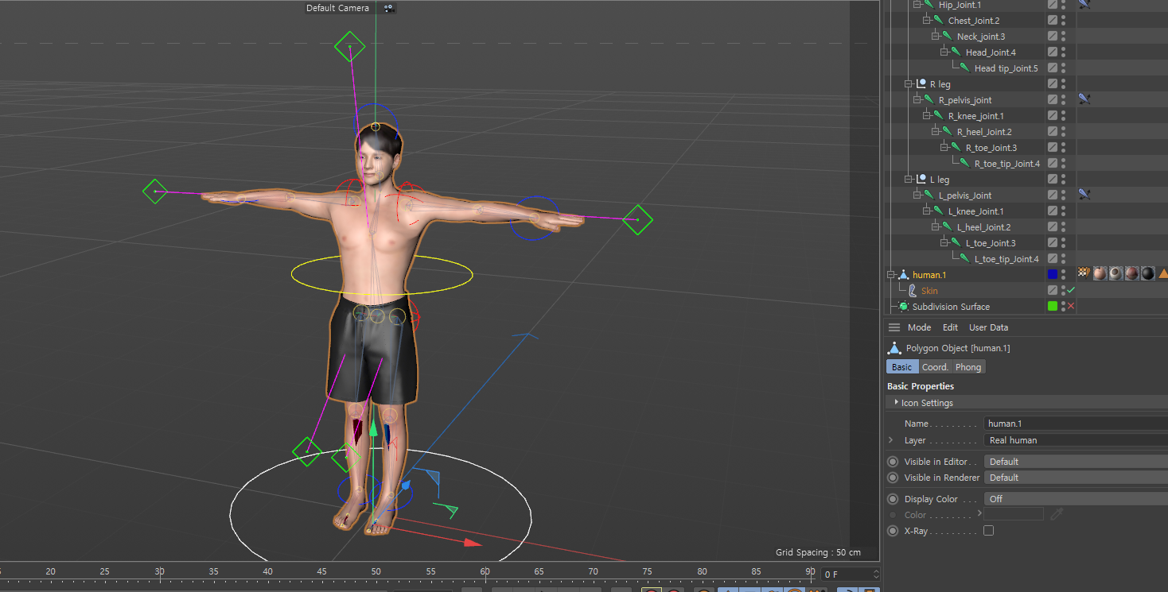Screen dimensions: 1168x592
Task: Toggle visibility dots for R leg
Action: [x=1063, y=83]
